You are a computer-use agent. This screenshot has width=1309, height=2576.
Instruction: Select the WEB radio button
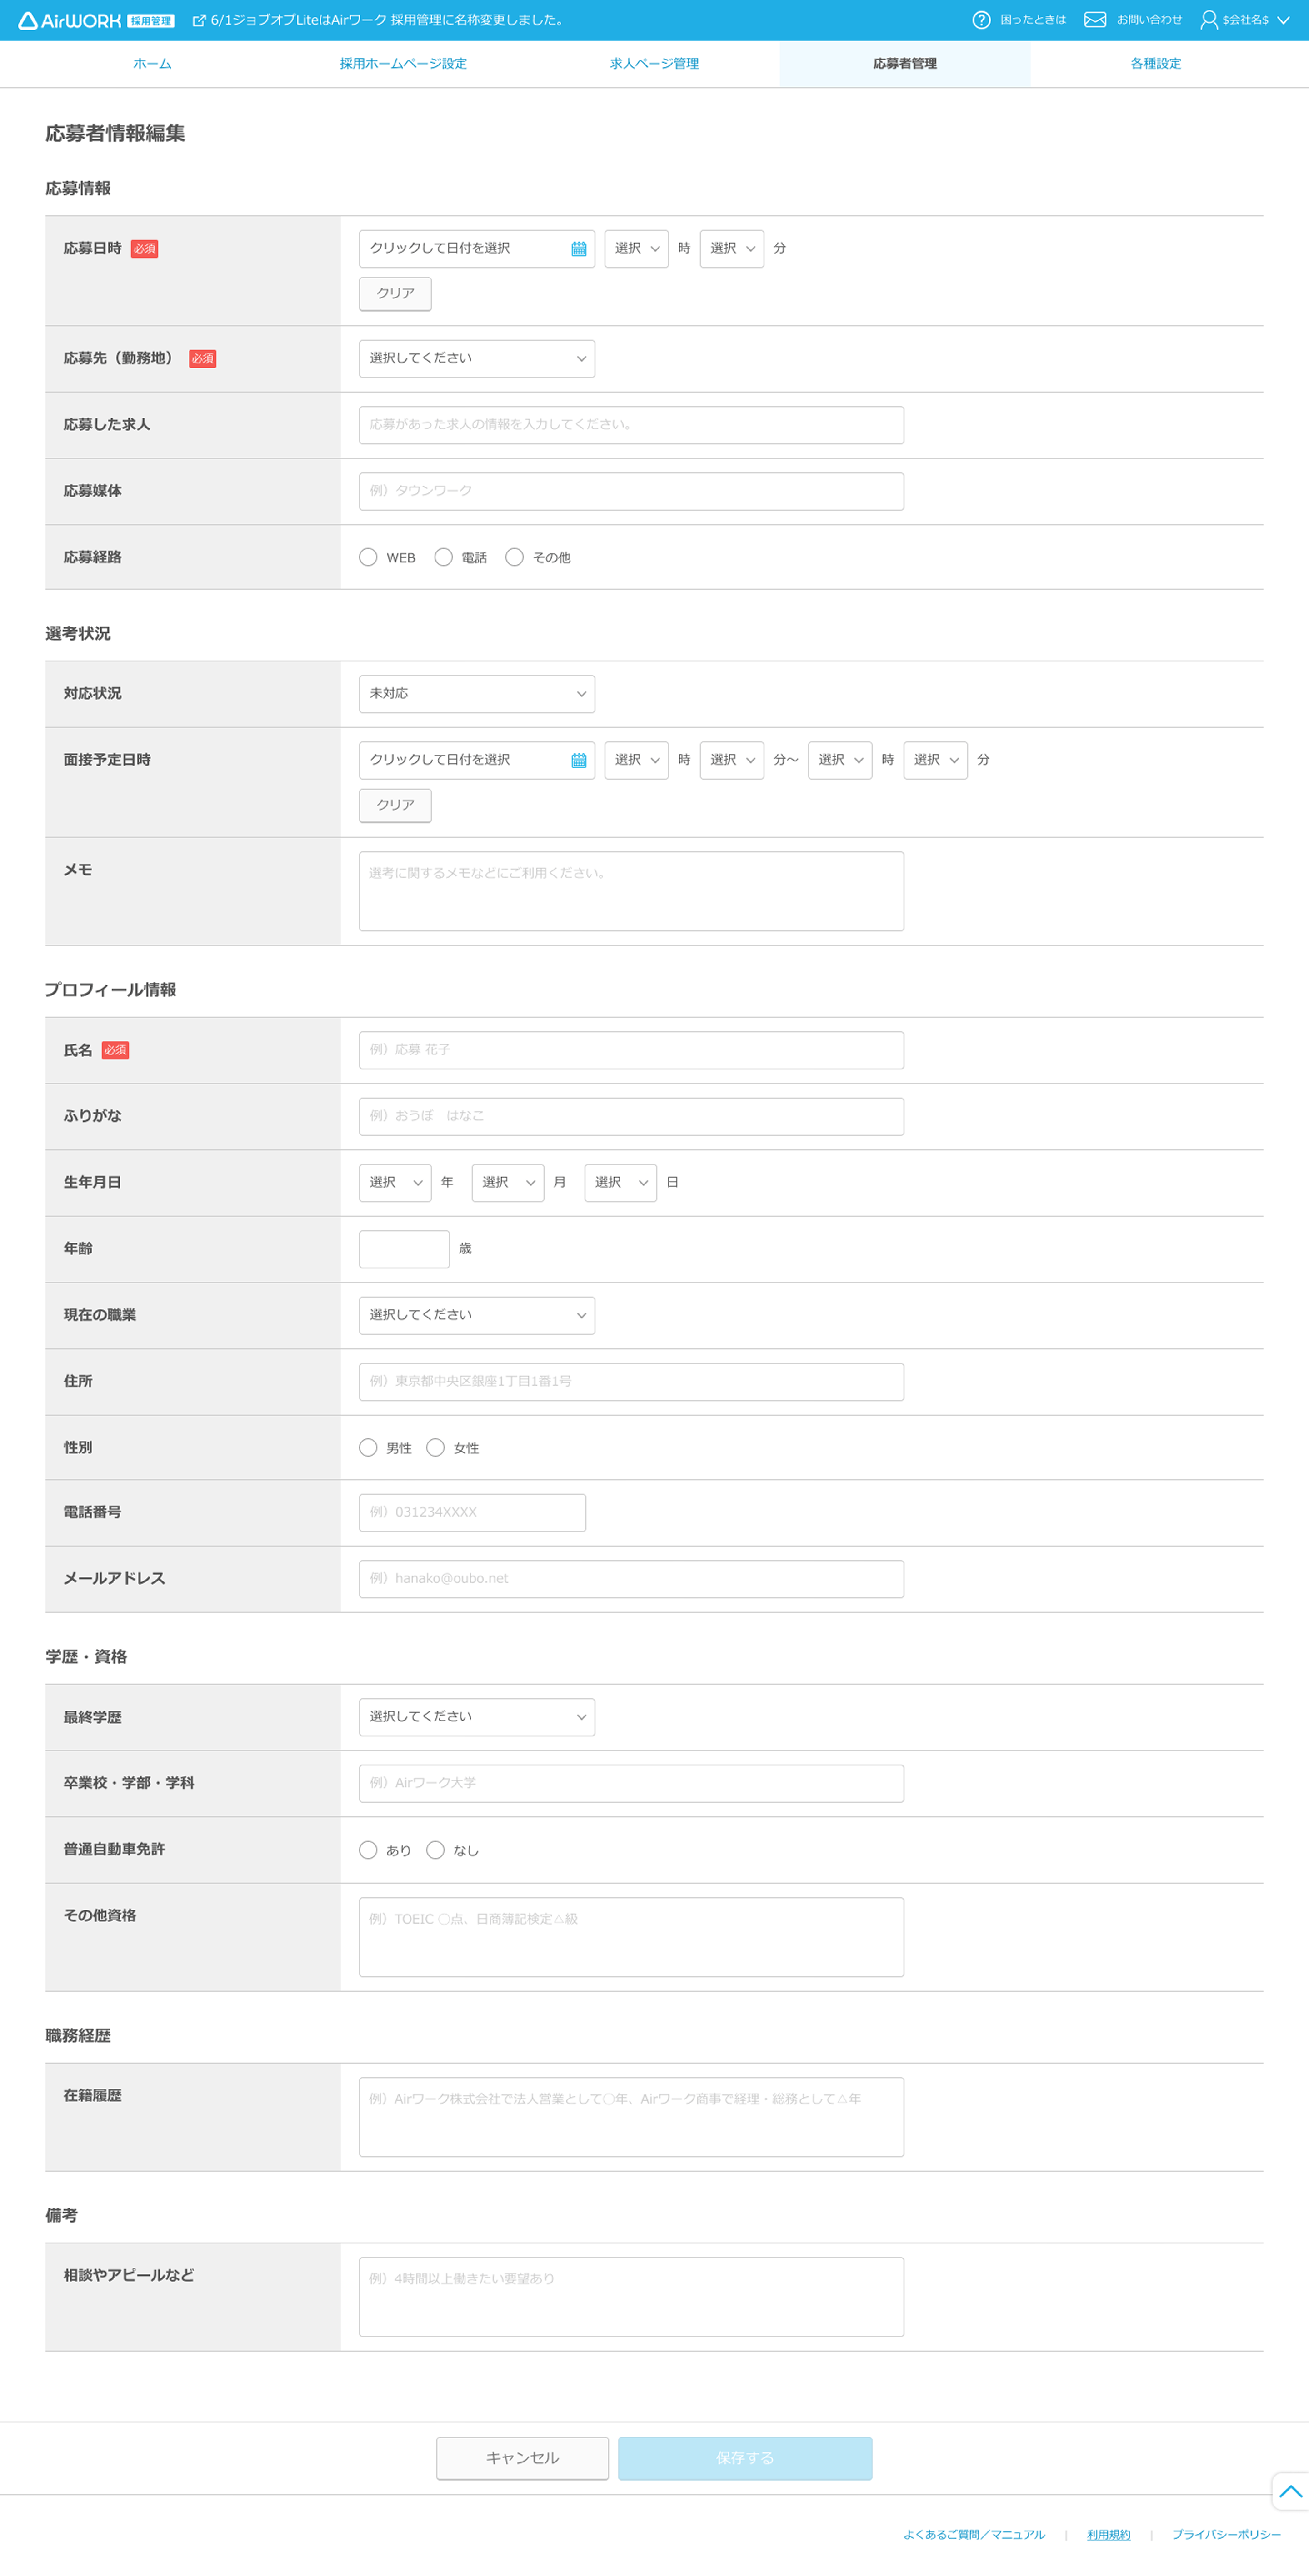click(x=368, y=557)
